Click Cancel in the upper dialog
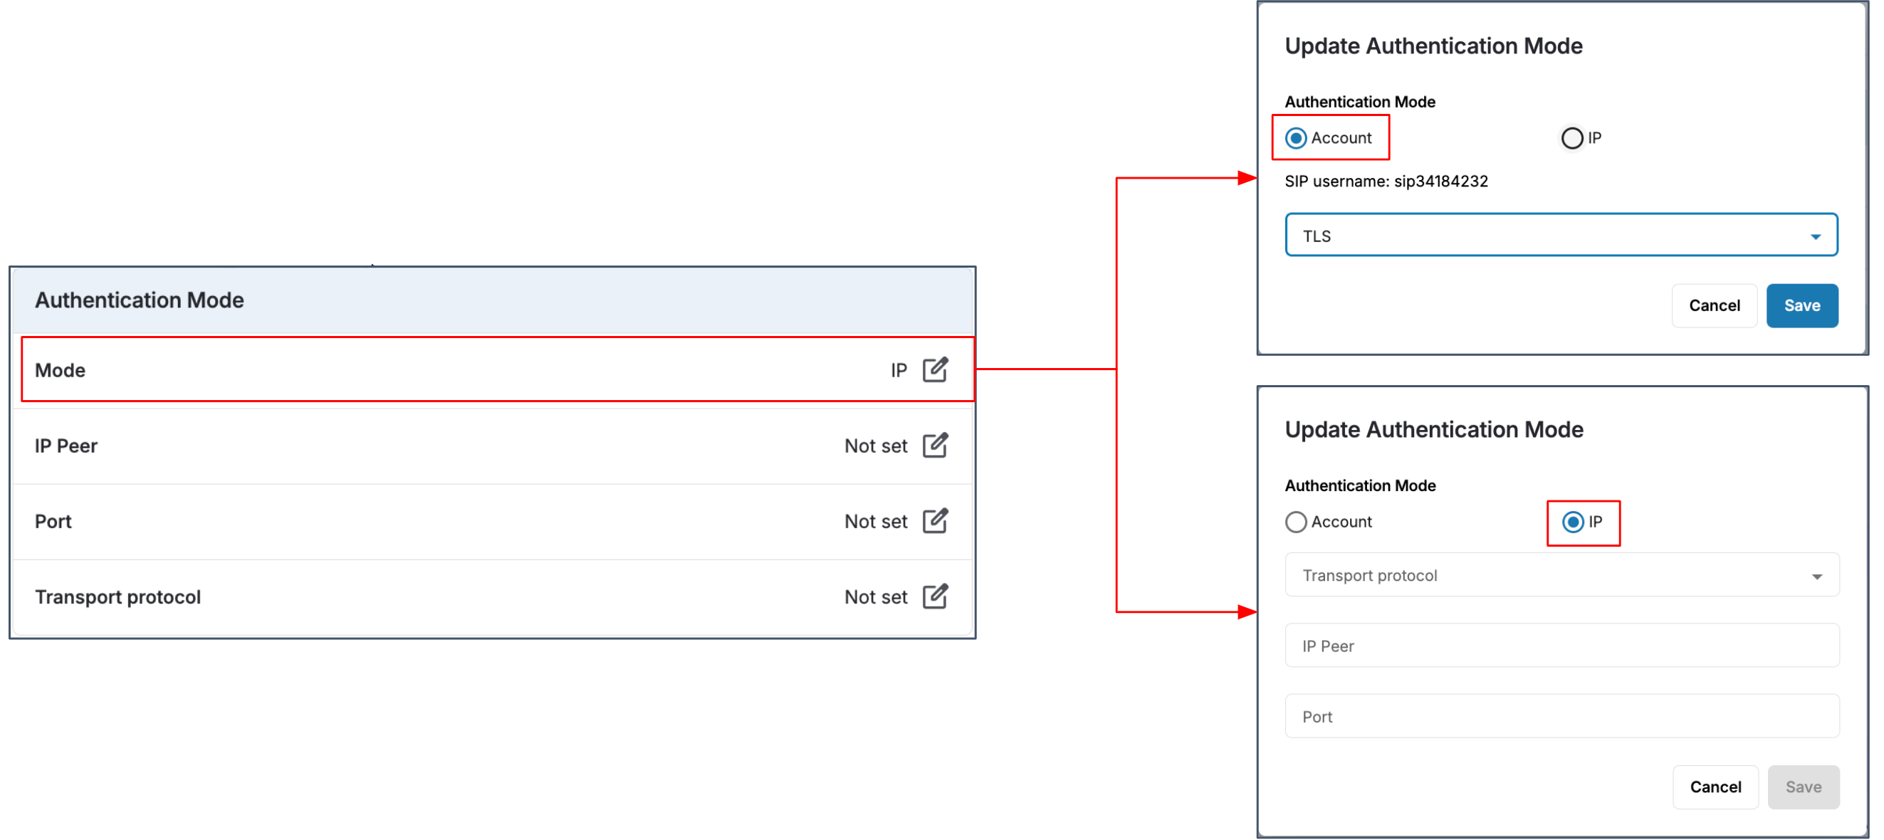1884x840 pixels. pyautogui.click(x=1714, y=305)
